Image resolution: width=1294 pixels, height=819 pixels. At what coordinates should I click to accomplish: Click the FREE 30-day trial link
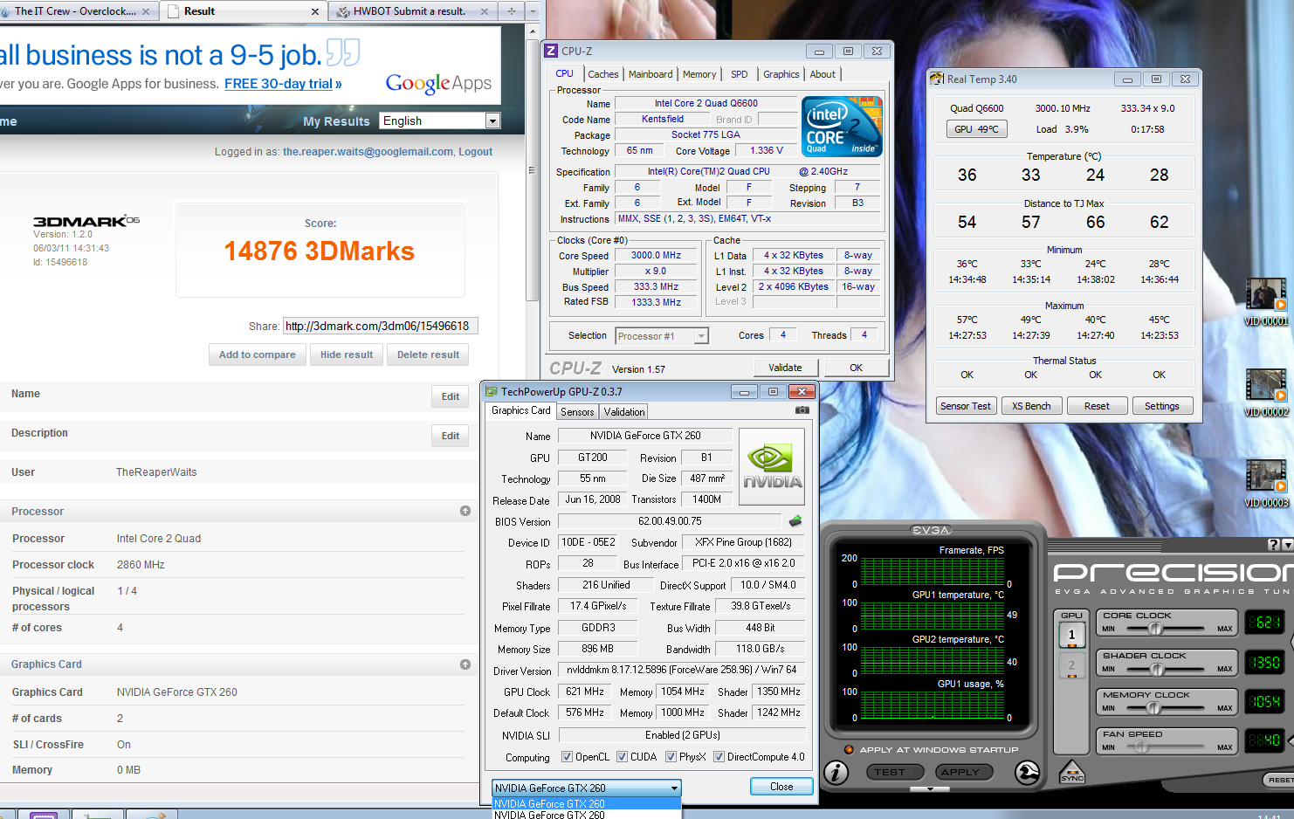pos(283,84)
